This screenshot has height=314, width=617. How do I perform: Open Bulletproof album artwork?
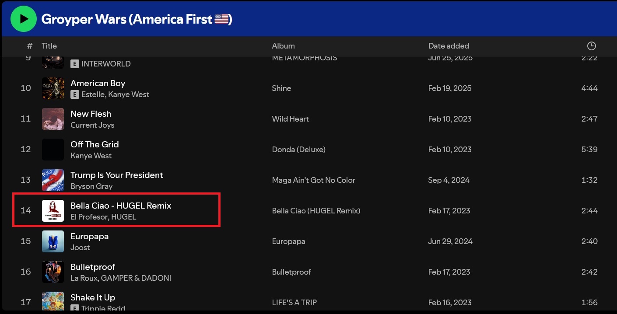pyautogui.click(x=53, y=272)
